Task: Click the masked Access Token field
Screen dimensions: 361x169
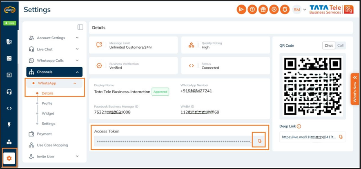Action: 174,141
